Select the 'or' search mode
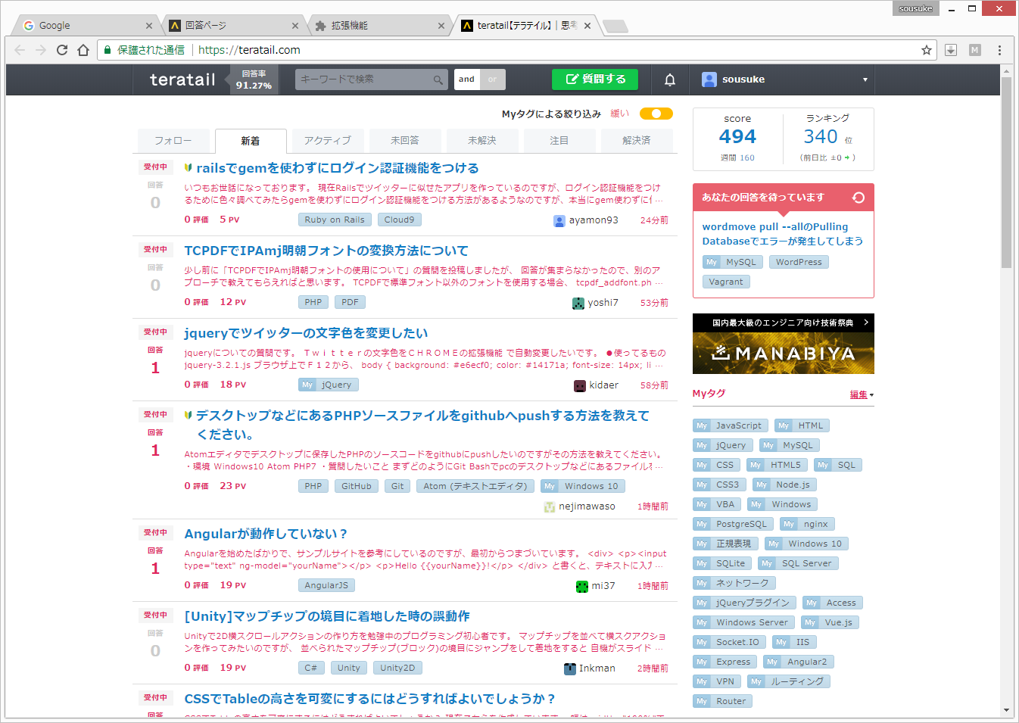 493,79
